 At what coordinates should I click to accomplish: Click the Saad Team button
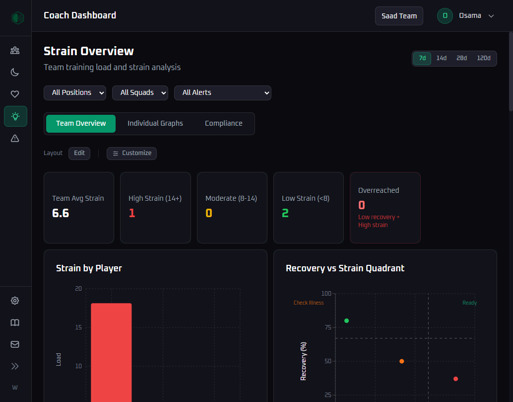pos(399,16)
